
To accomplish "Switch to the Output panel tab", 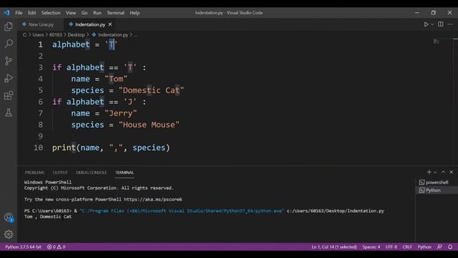I will pos(60,173).
